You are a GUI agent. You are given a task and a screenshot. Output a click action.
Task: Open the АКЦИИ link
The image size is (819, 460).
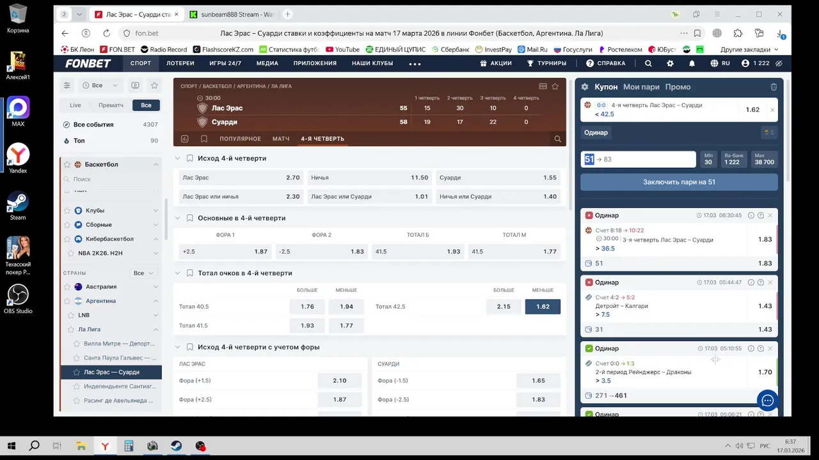pyautogui.click(x=496, y=63)
